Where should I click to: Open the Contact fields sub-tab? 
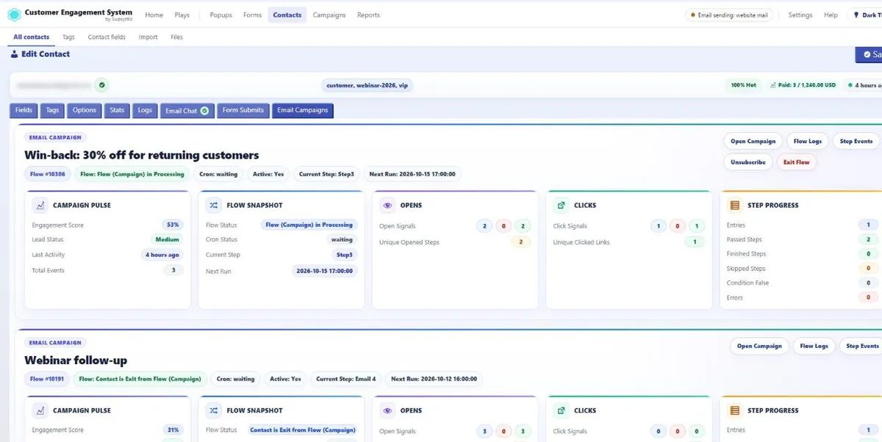click(x=107, y=37)
